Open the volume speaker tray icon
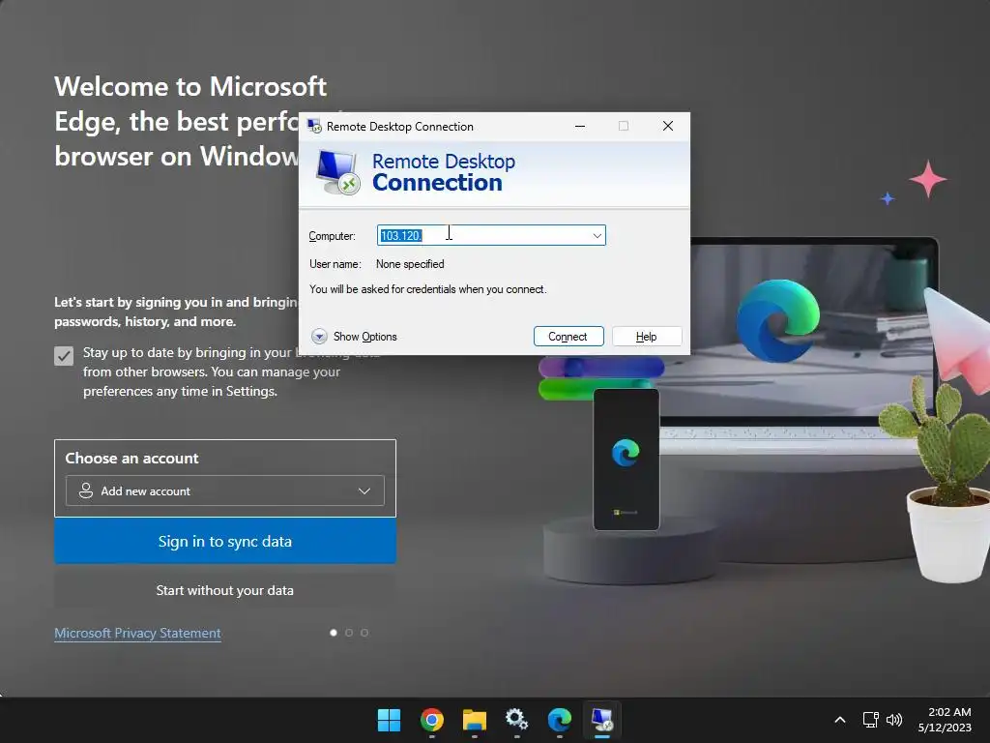Viewport: 990px width, 743px height. pyautogui.click(x=894, y=720)
